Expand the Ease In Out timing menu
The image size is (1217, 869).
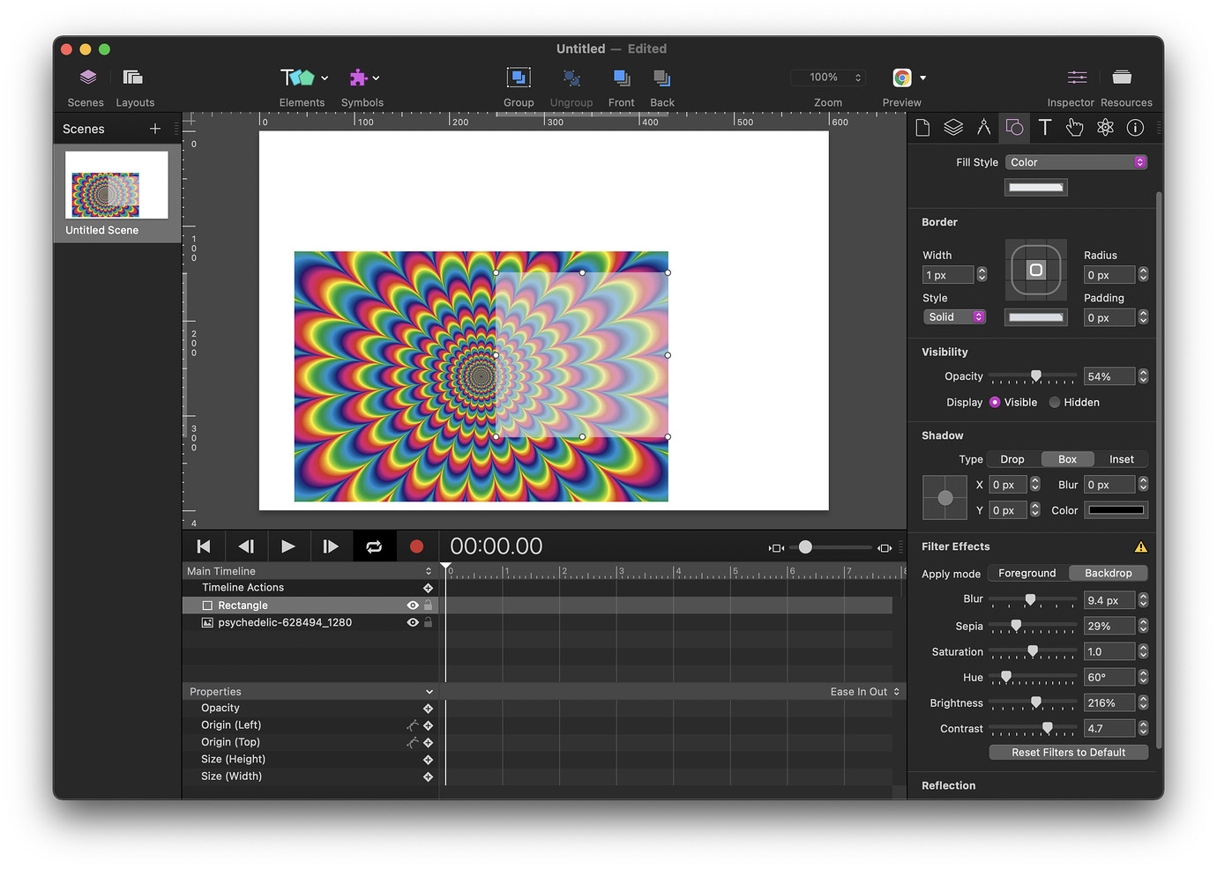[864, 692]
